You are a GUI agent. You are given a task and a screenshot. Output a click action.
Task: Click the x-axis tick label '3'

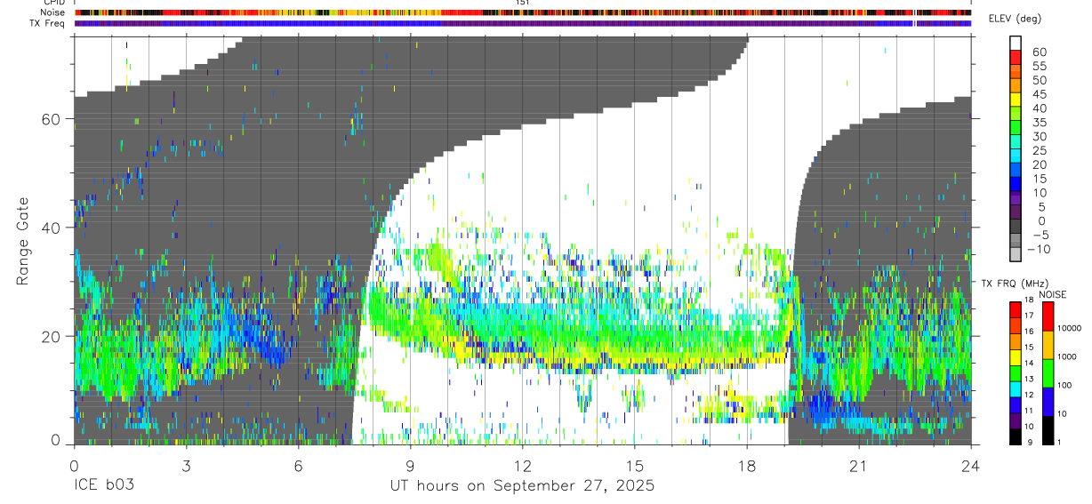(186, 465)
